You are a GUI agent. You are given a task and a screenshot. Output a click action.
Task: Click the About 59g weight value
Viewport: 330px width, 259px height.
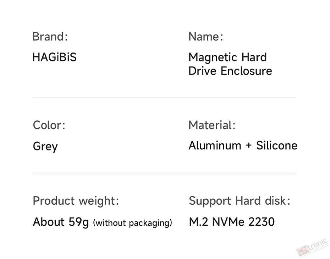(61, 222)
